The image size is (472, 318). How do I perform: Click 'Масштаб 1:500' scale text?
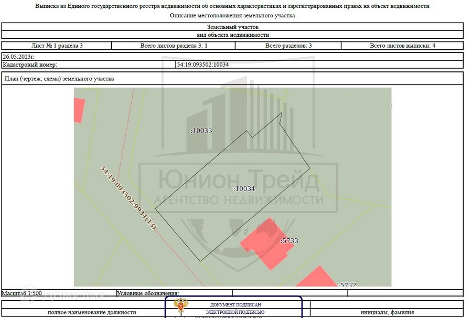pos(22,293)
